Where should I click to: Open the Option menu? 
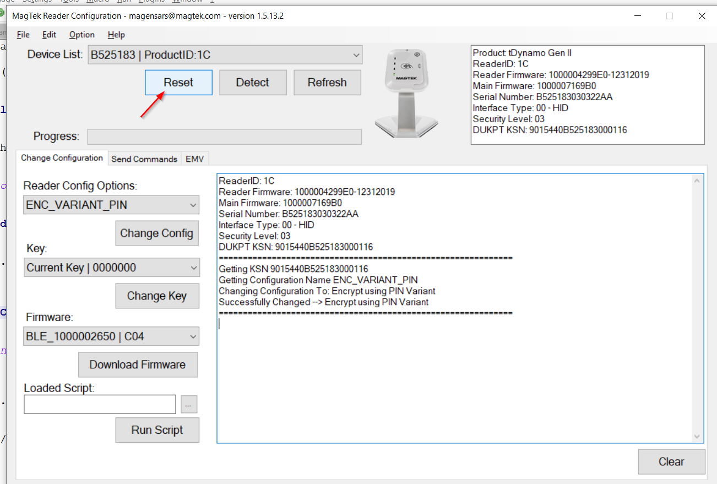(x=82, y=35)
